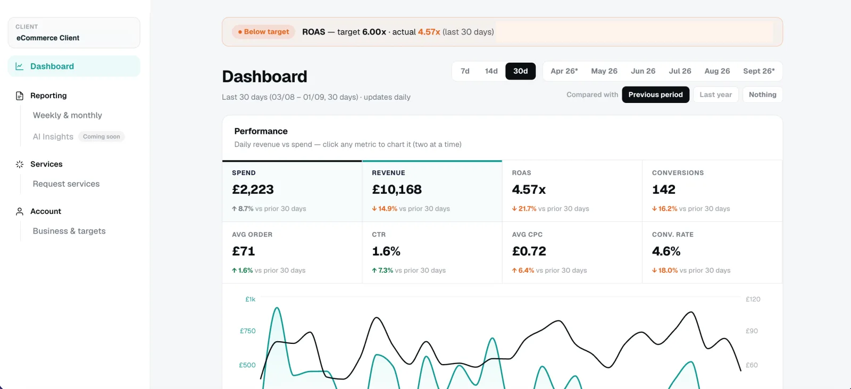Open the eCommerce Client selector
This screenshot has height=389, width=851.
pyautogui.click(x=74, y=33)
